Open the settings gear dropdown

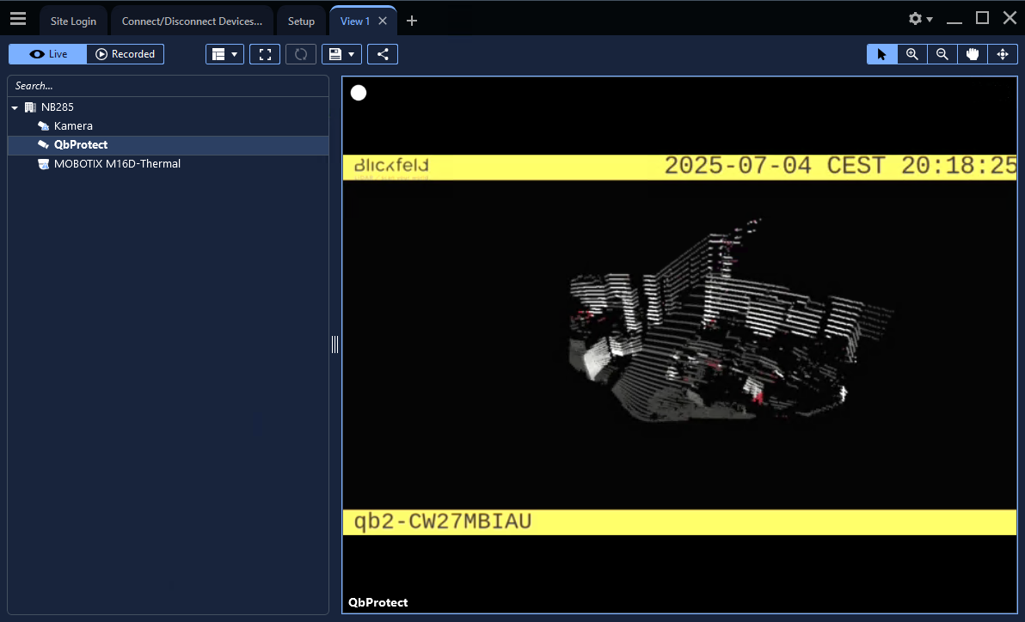(x=920, y=19)
